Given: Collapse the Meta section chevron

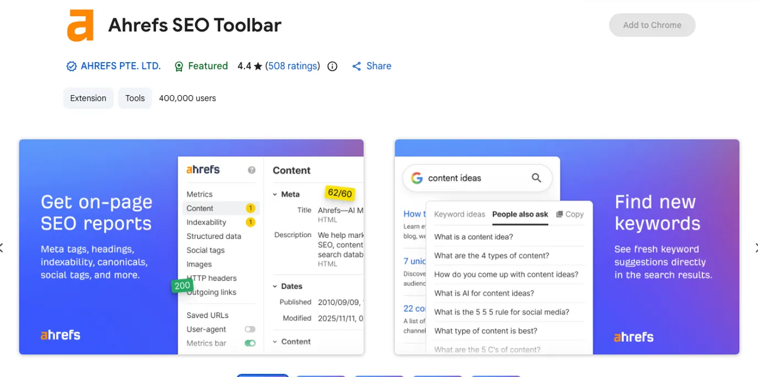Looking at the screenshot, I should [275, 194].
